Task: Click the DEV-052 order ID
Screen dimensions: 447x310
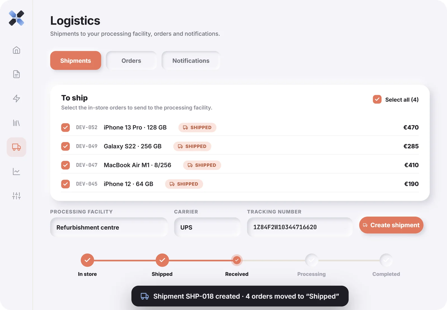Action: coord(87,127)
